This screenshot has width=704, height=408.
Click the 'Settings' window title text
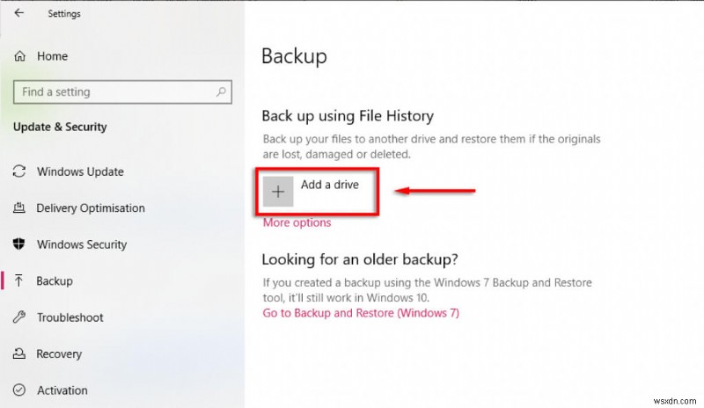pos(64,14)
